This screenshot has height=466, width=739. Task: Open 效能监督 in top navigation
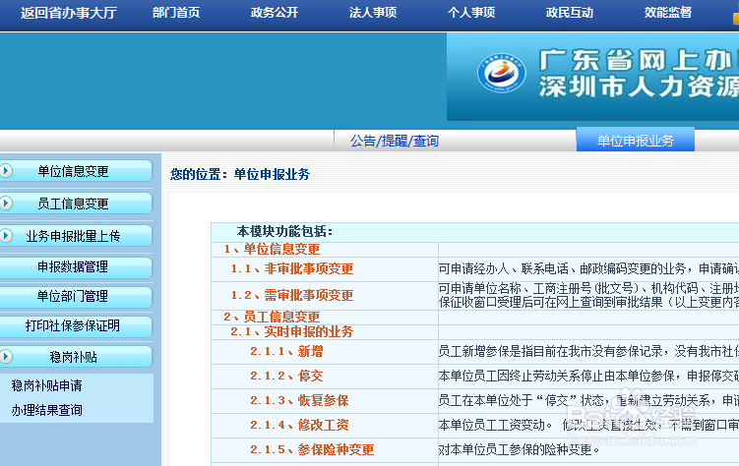(x=668, y=13)
